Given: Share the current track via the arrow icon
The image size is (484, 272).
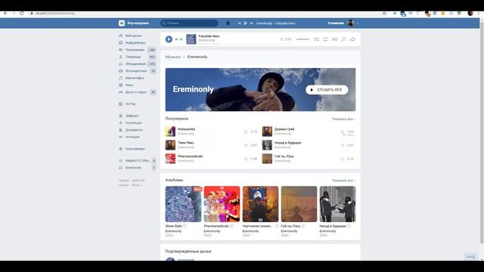Looking at the screenshot, I should tap(352, 39).
